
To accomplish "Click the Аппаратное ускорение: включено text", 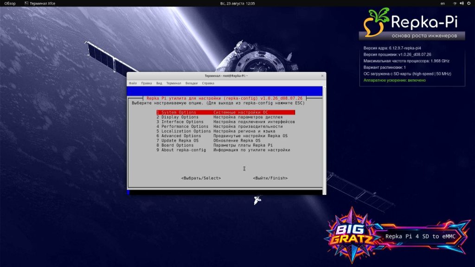I will click(x=394, y=80).
